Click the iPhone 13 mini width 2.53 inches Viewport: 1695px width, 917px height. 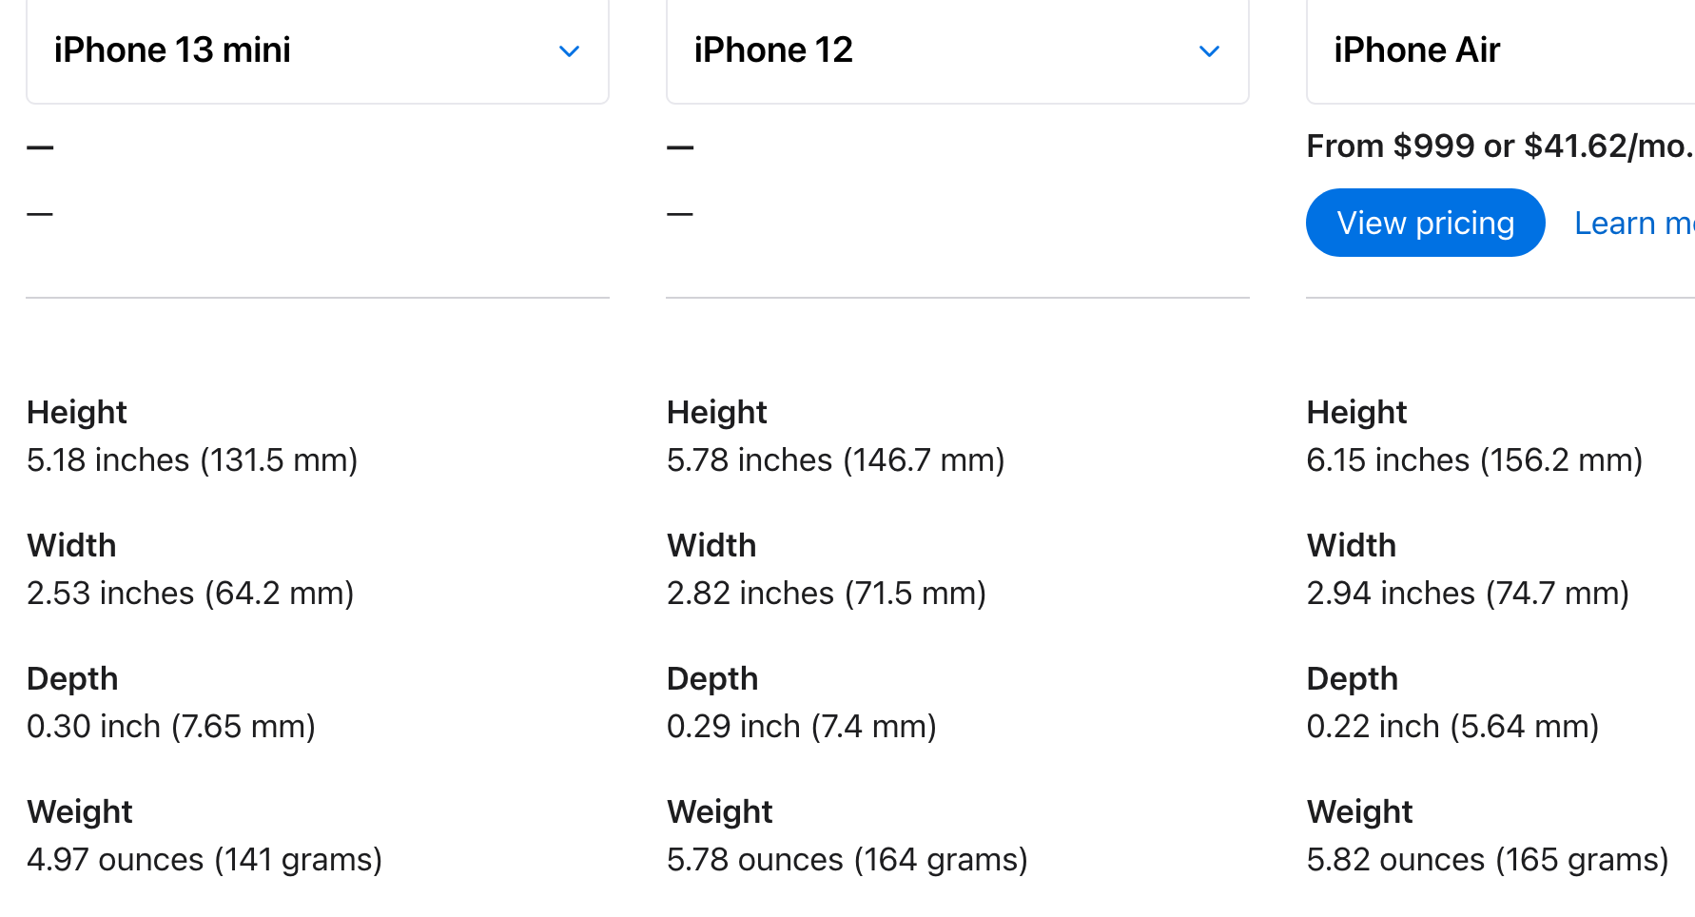190,594
